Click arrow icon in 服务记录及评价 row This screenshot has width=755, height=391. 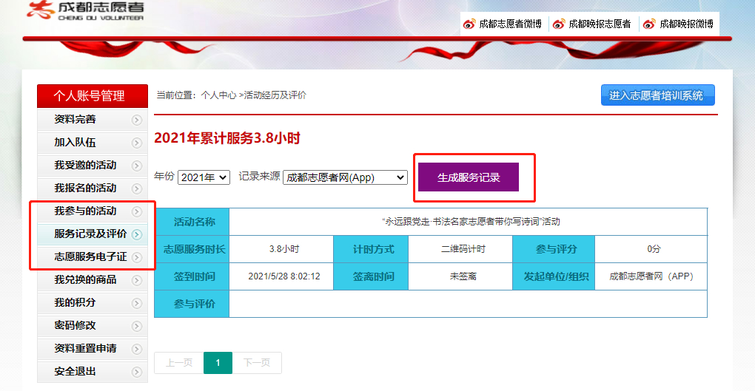[x=137, y=234]
